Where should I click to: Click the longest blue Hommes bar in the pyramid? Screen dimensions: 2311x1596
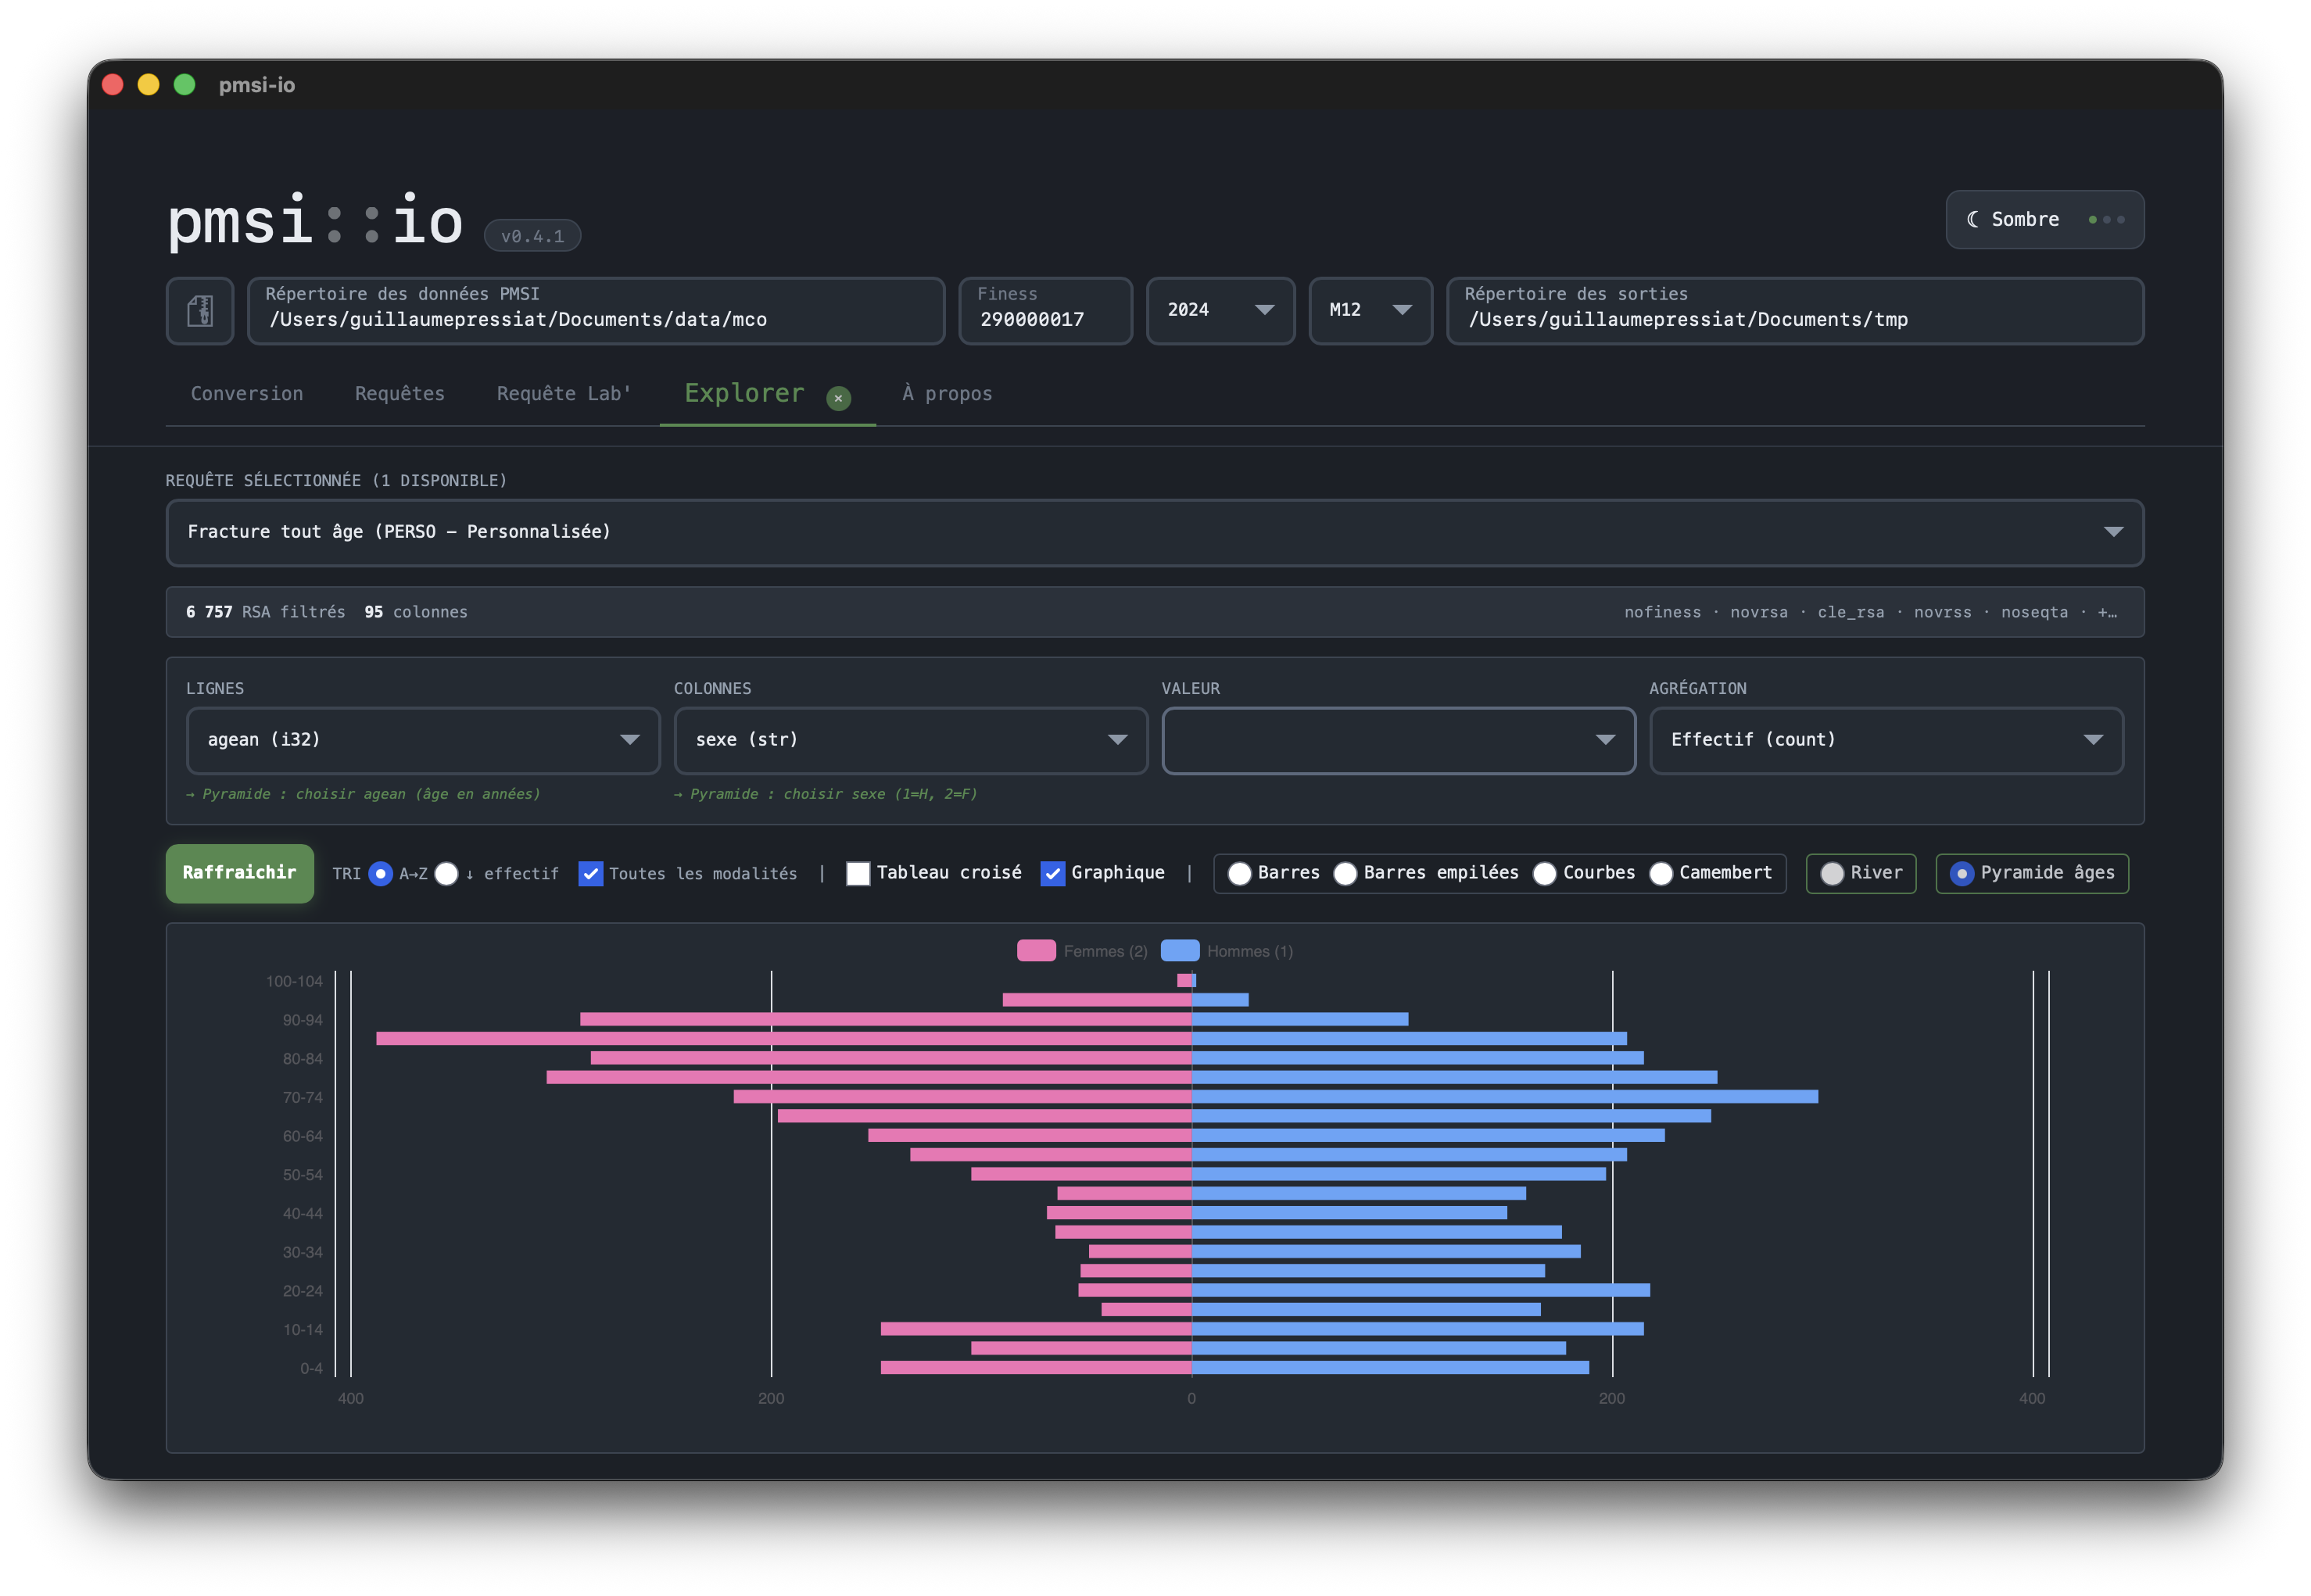click(1504, 1097)
